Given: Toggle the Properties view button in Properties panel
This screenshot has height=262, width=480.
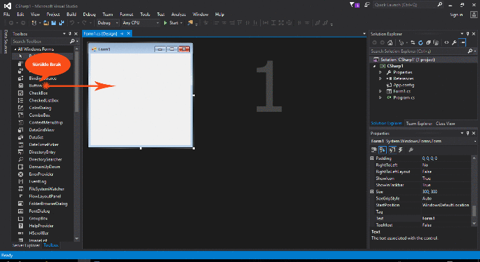Looking at the screenshot, I should (x=392, y=149).
